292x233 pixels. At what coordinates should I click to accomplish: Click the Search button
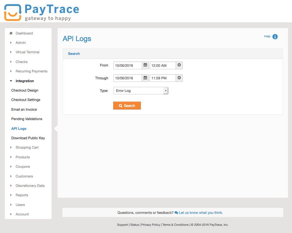[x=127, y=105]
